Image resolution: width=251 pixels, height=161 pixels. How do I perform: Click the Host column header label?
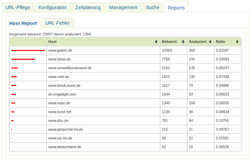[x=52, y=42]
